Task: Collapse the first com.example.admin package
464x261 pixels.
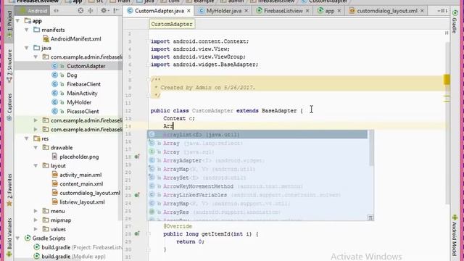Action: point(36,57)
